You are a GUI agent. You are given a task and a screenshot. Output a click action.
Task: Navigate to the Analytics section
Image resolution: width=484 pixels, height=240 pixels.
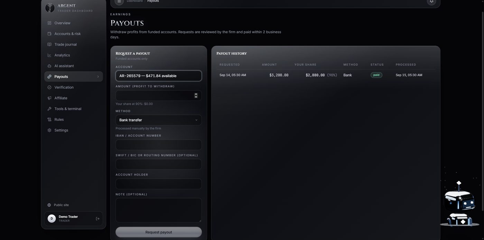tap(74, 55)
